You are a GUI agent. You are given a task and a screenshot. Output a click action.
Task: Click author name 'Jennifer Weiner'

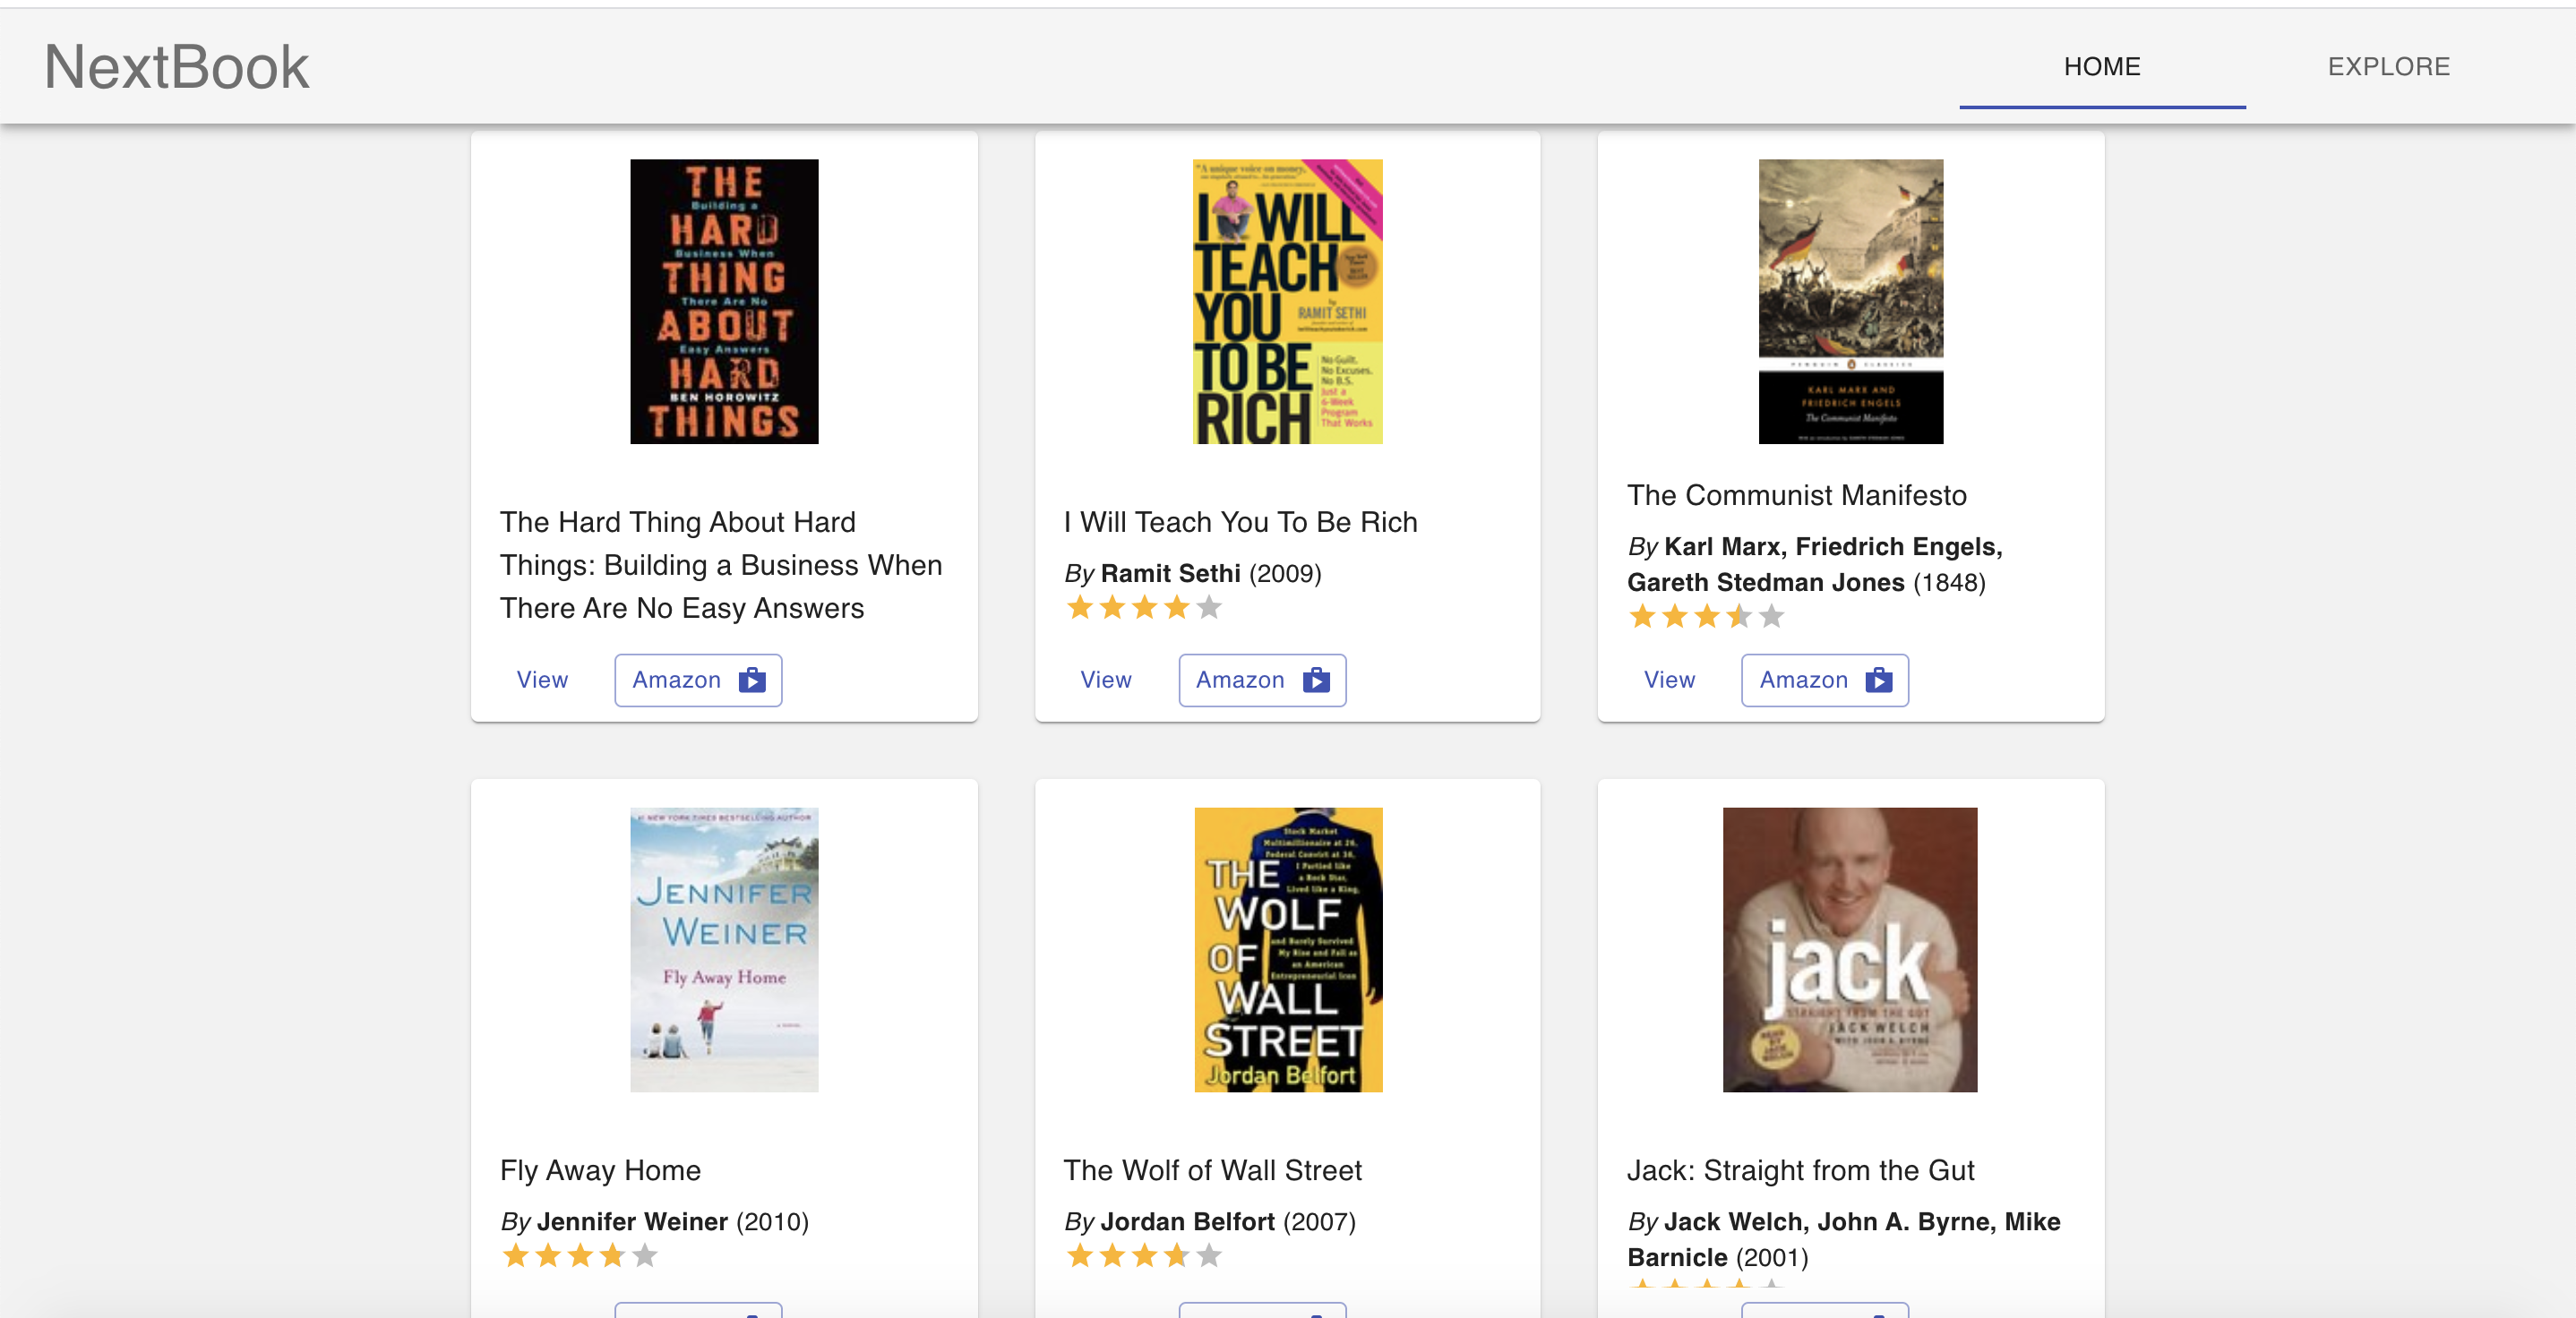pyautogui.click(x=632, y=1221)
